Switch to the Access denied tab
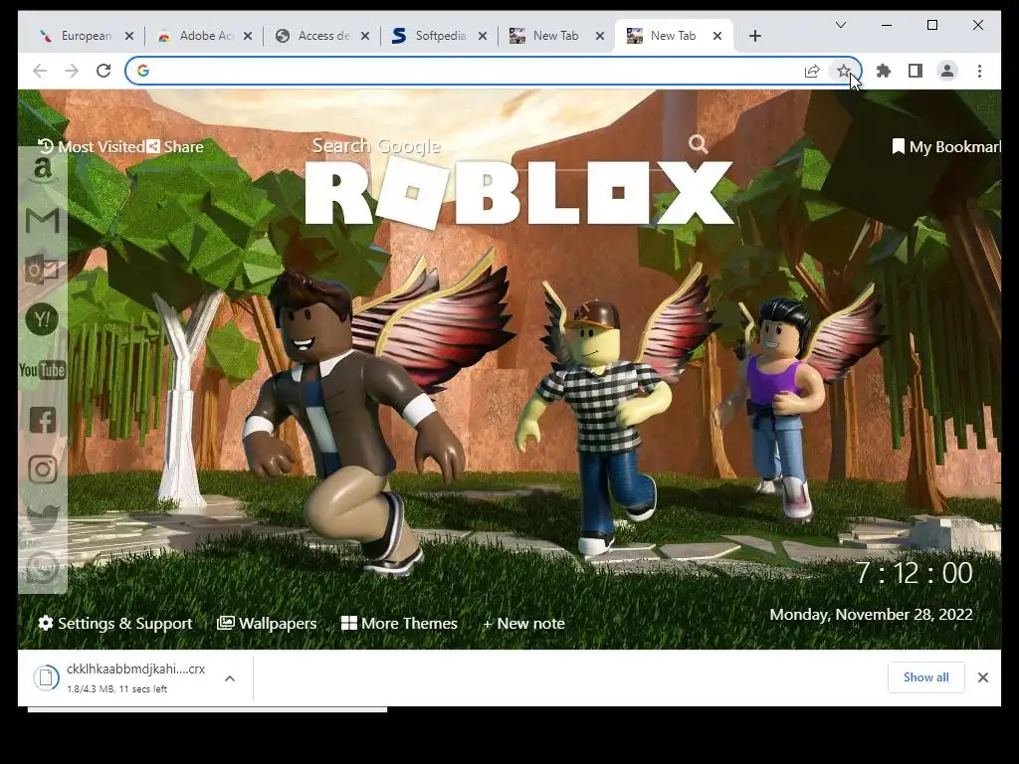Image resolution: width=1019 pixels, height=764 pixels. [x=322, y=36]
